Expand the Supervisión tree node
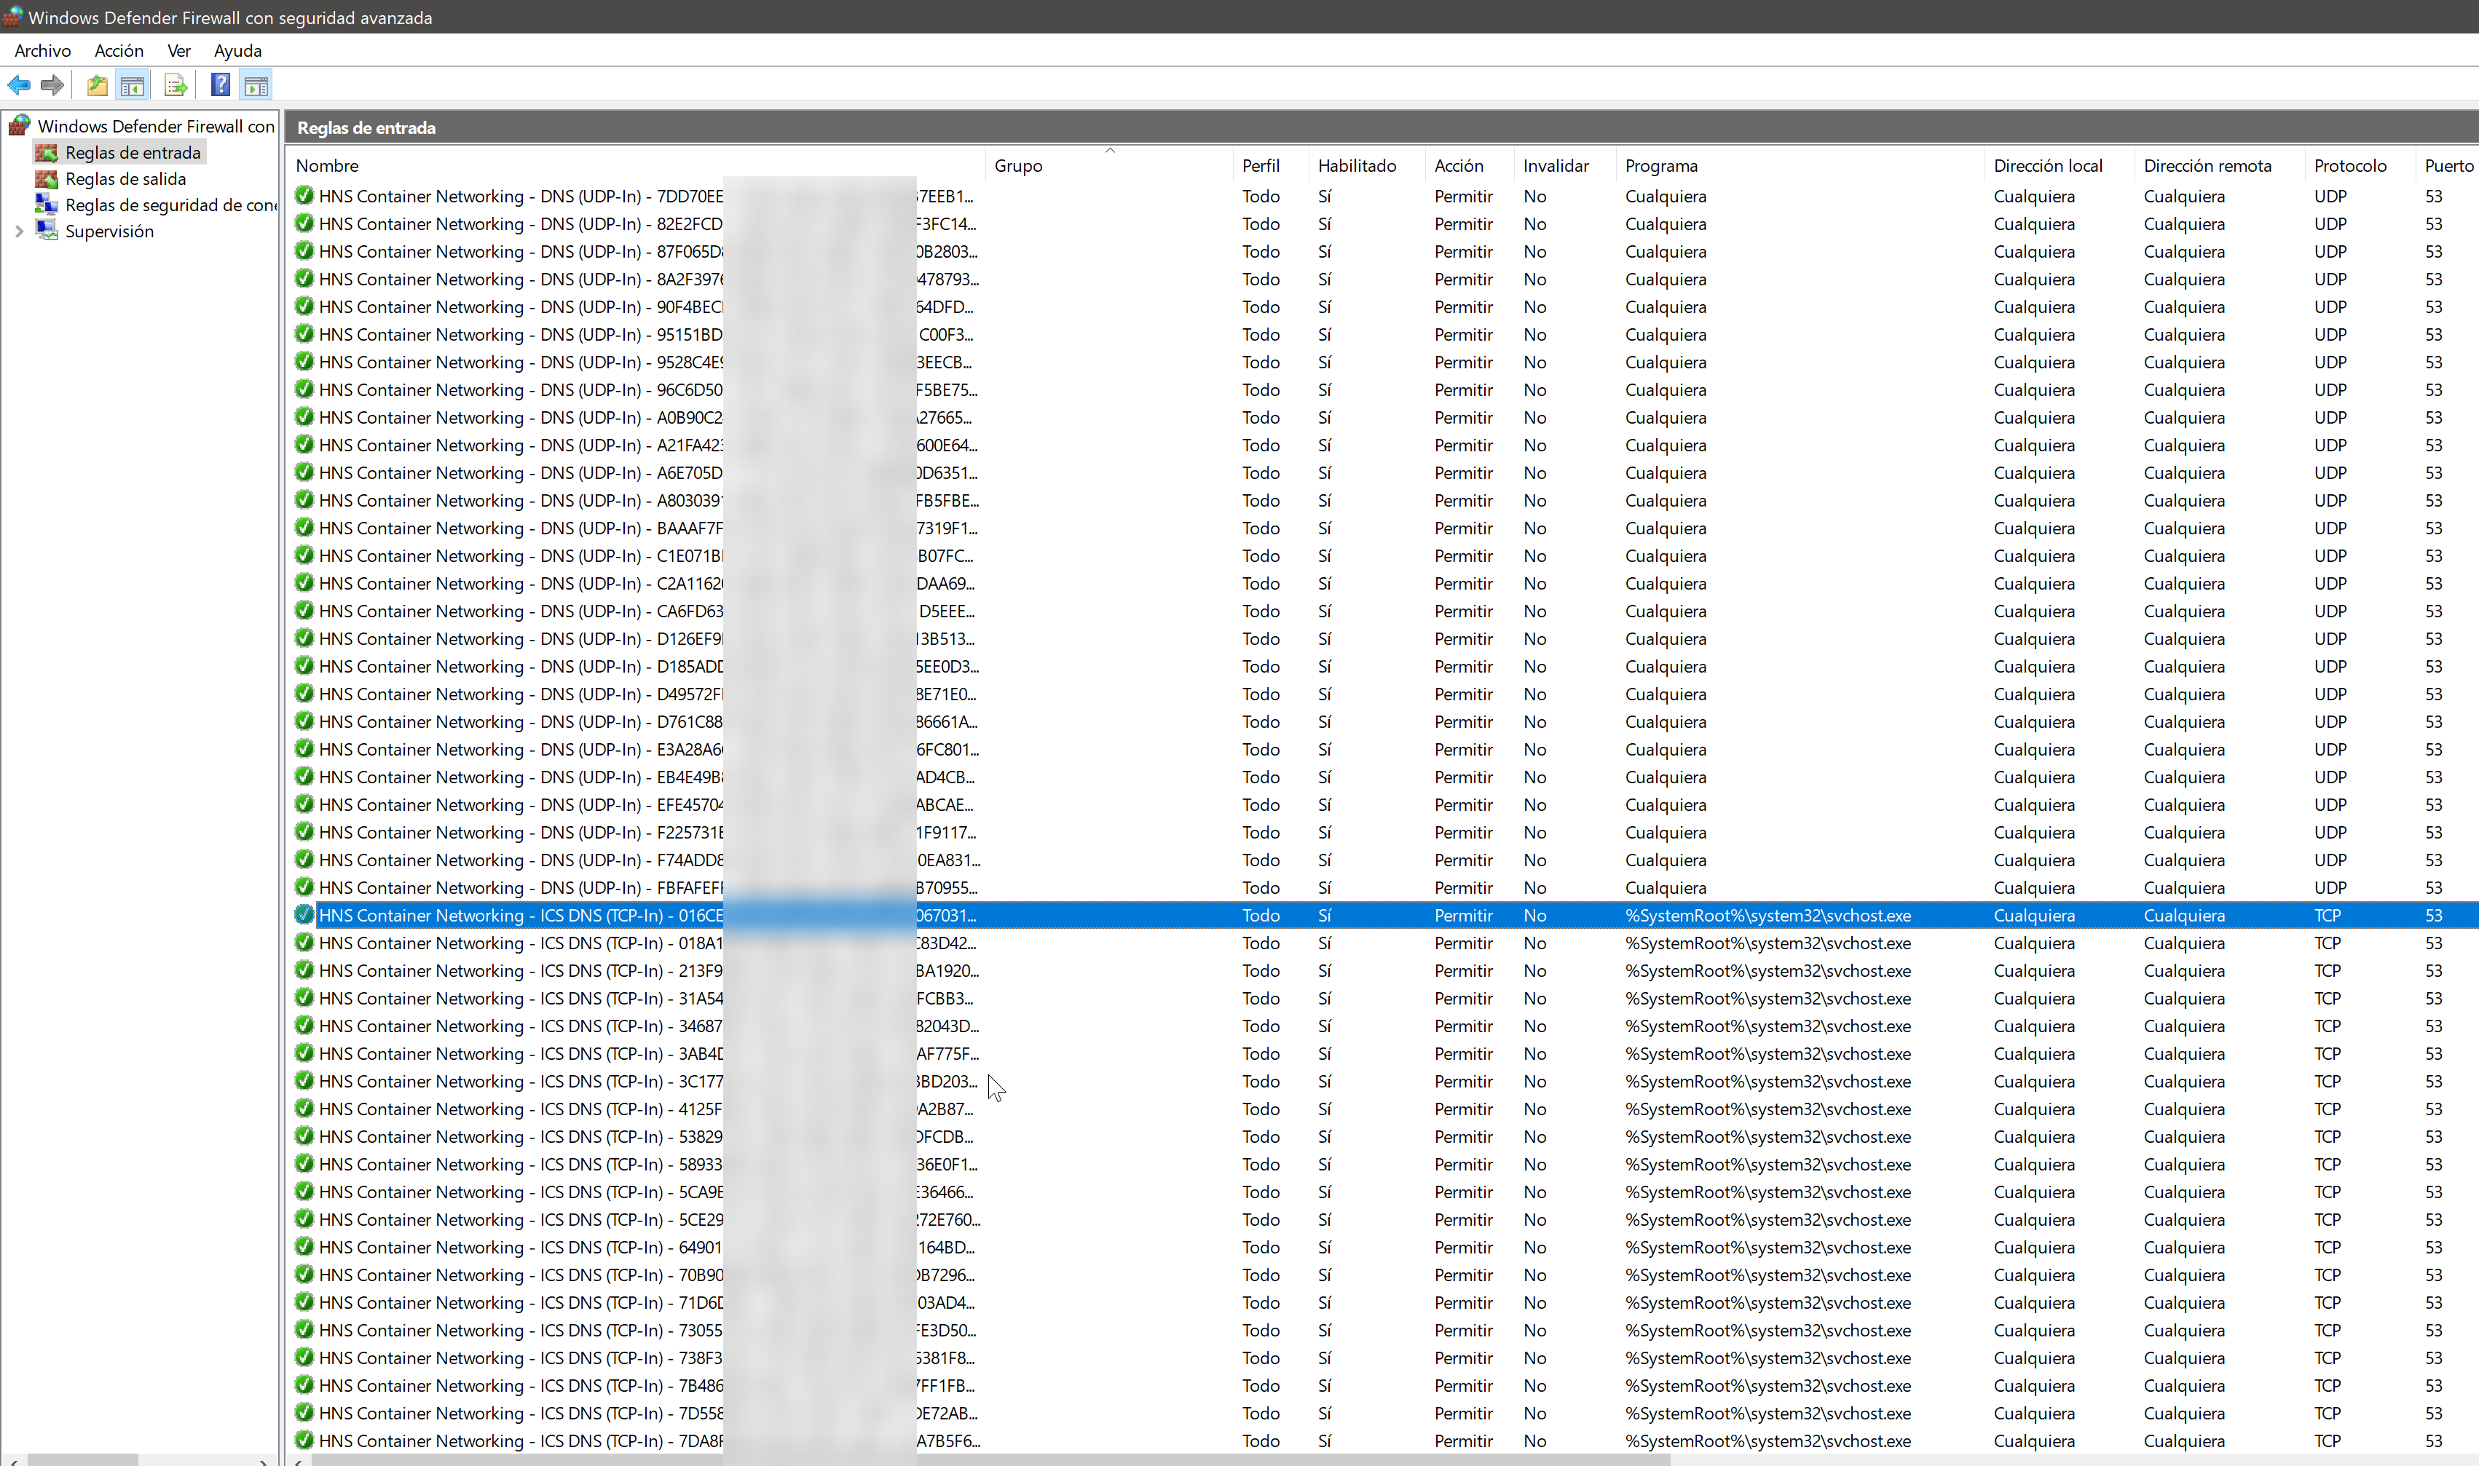The width and height of the screenshot is (2479, 1466). 20,231
